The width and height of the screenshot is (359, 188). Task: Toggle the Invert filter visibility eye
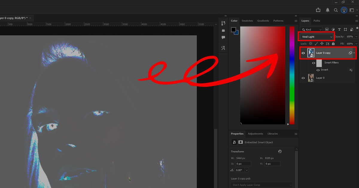(x=318, y=70)
